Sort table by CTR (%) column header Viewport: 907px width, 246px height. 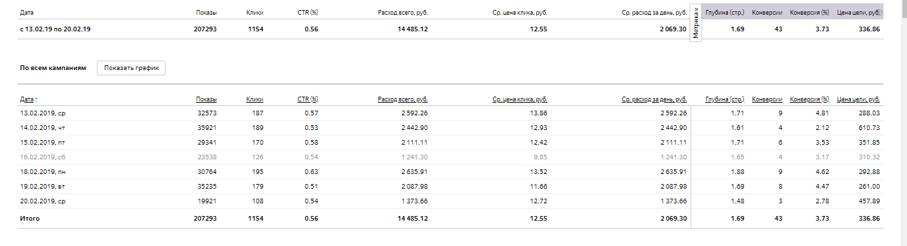[x=307, y=99]
